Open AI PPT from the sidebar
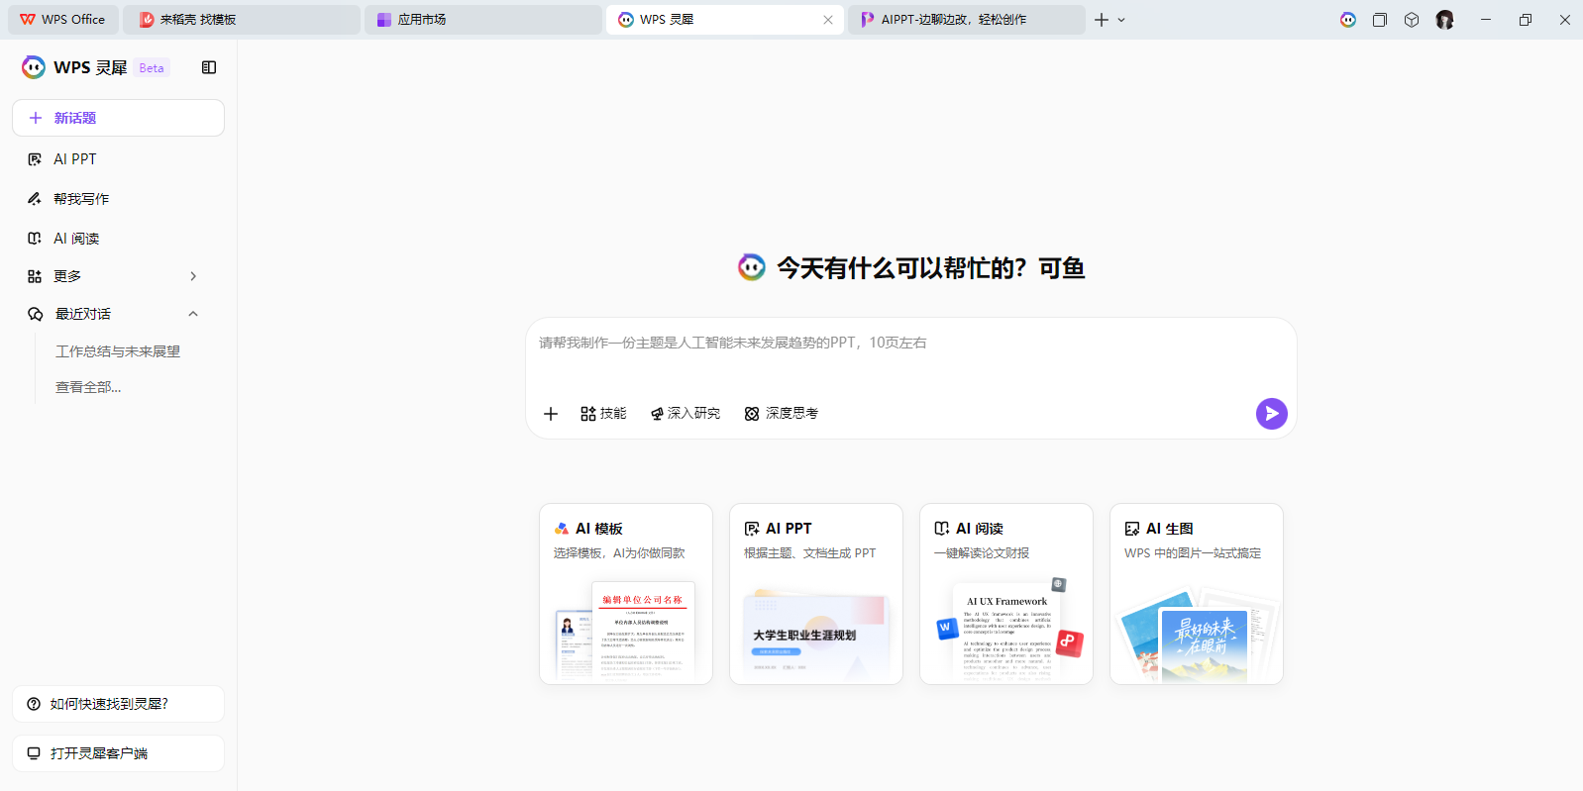The height and width of the screenshot is (791, 1583). [x=75, y=159]
